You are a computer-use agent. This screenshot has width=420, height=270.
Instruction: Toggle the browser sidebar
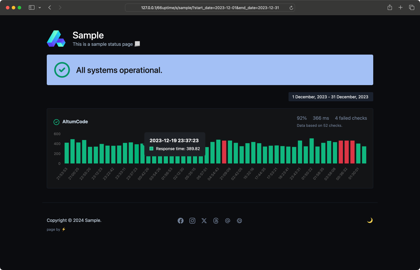[31, 7]
